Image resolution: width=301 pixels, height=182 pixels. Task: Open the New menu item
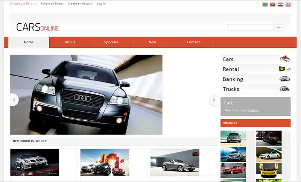(152, 42)
